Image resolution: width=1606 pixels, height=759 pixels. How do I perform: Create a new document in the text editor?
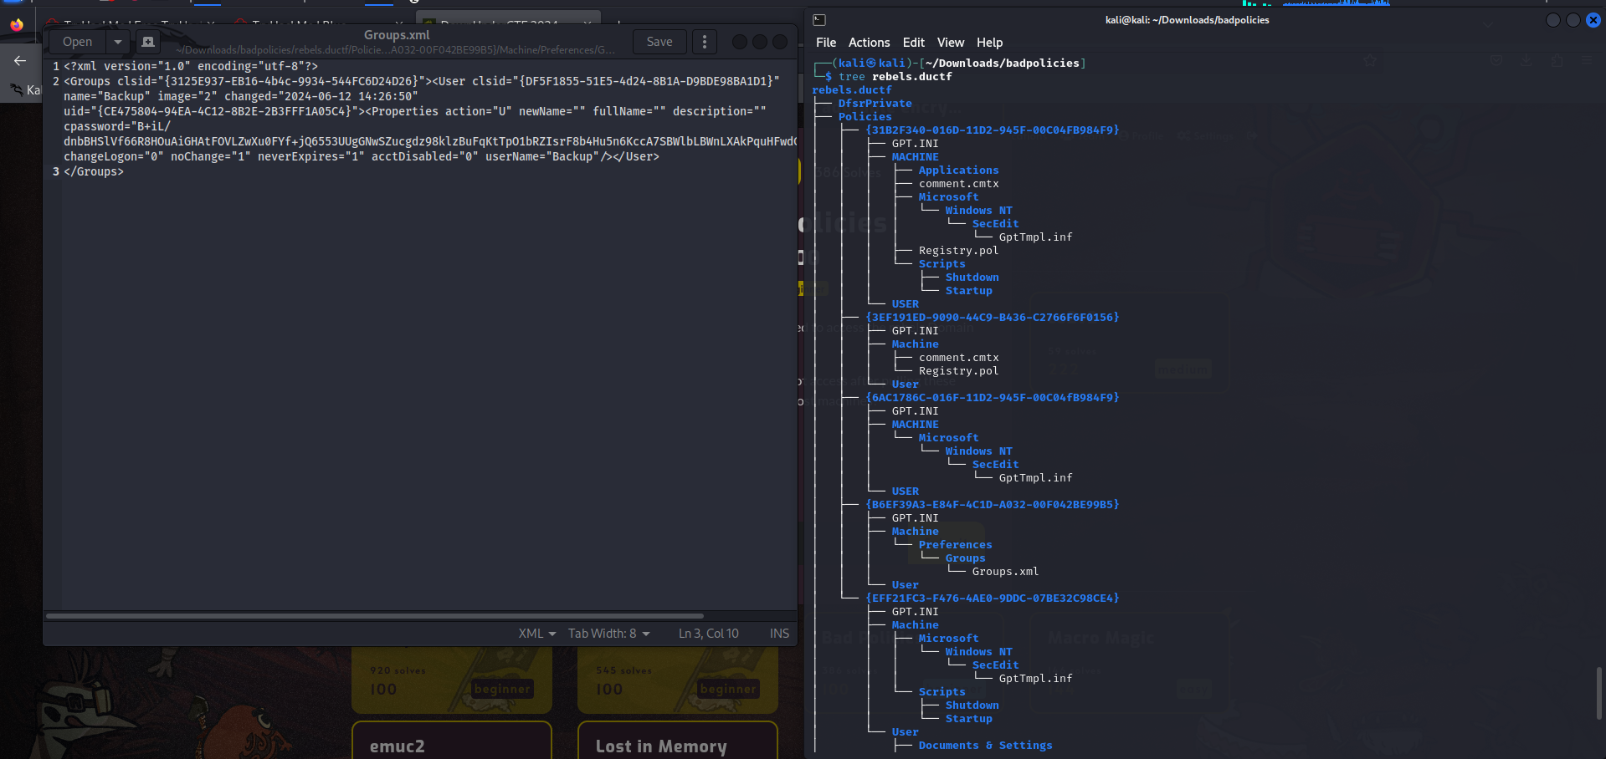pyautogui.click(x=148, y=42)
